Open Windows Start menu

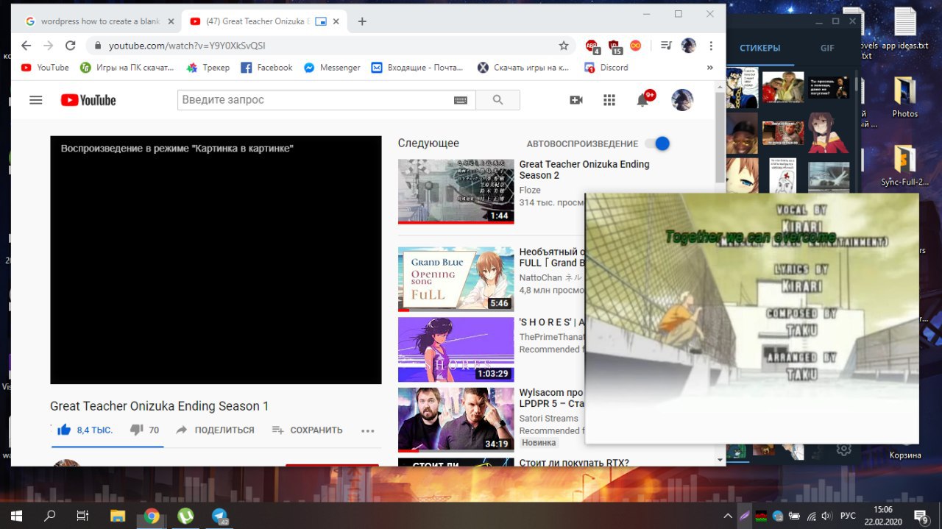coord(15,515)
